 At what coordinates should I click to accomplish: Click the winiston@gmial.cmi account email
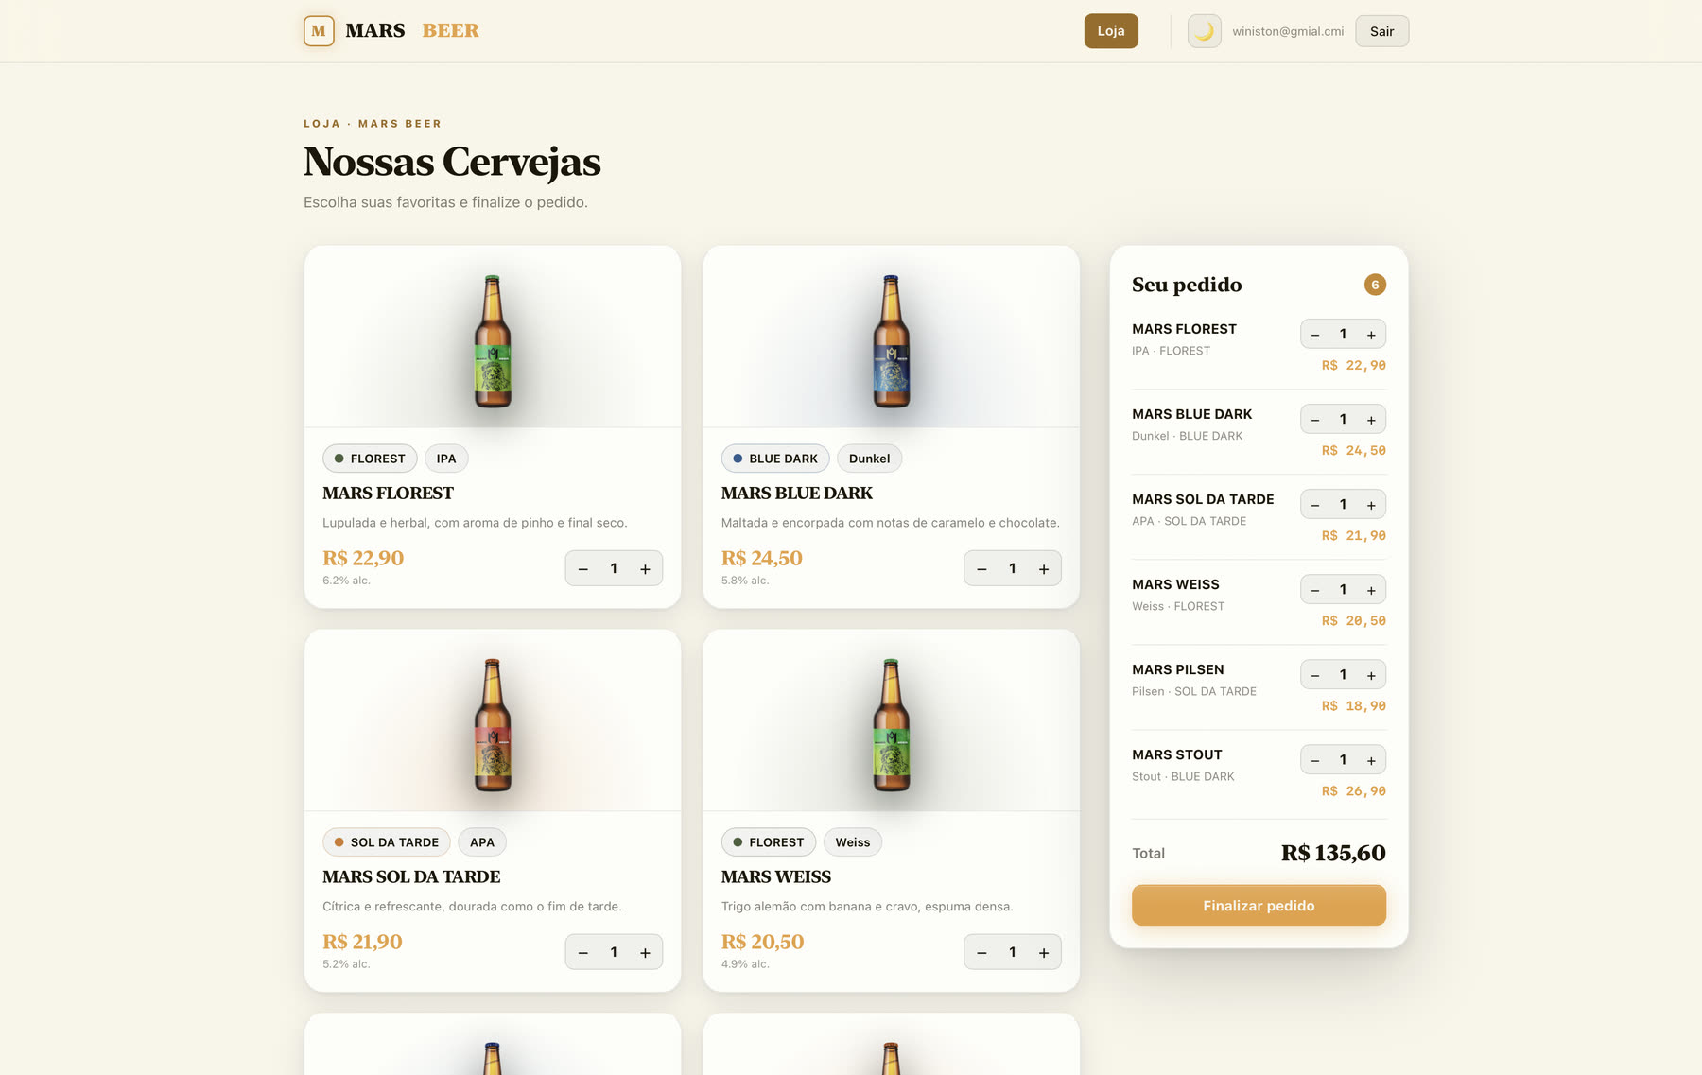pos(1288,31)
